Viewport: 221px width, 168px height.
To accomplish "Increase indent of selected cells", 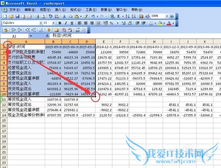I will click(x=144, y=23).
